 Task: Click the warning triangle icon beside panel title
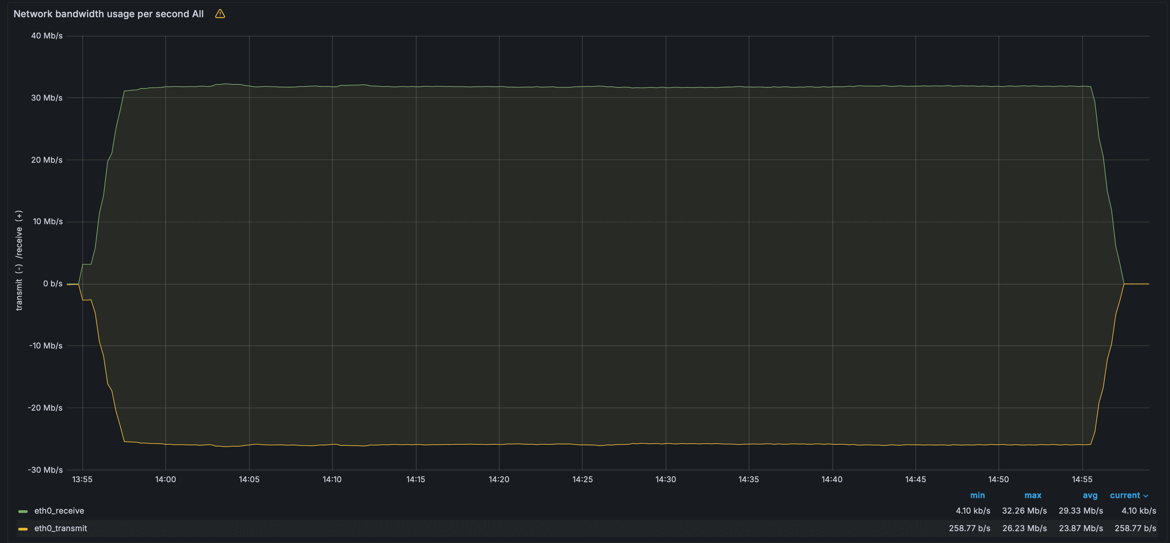point(220,14)
